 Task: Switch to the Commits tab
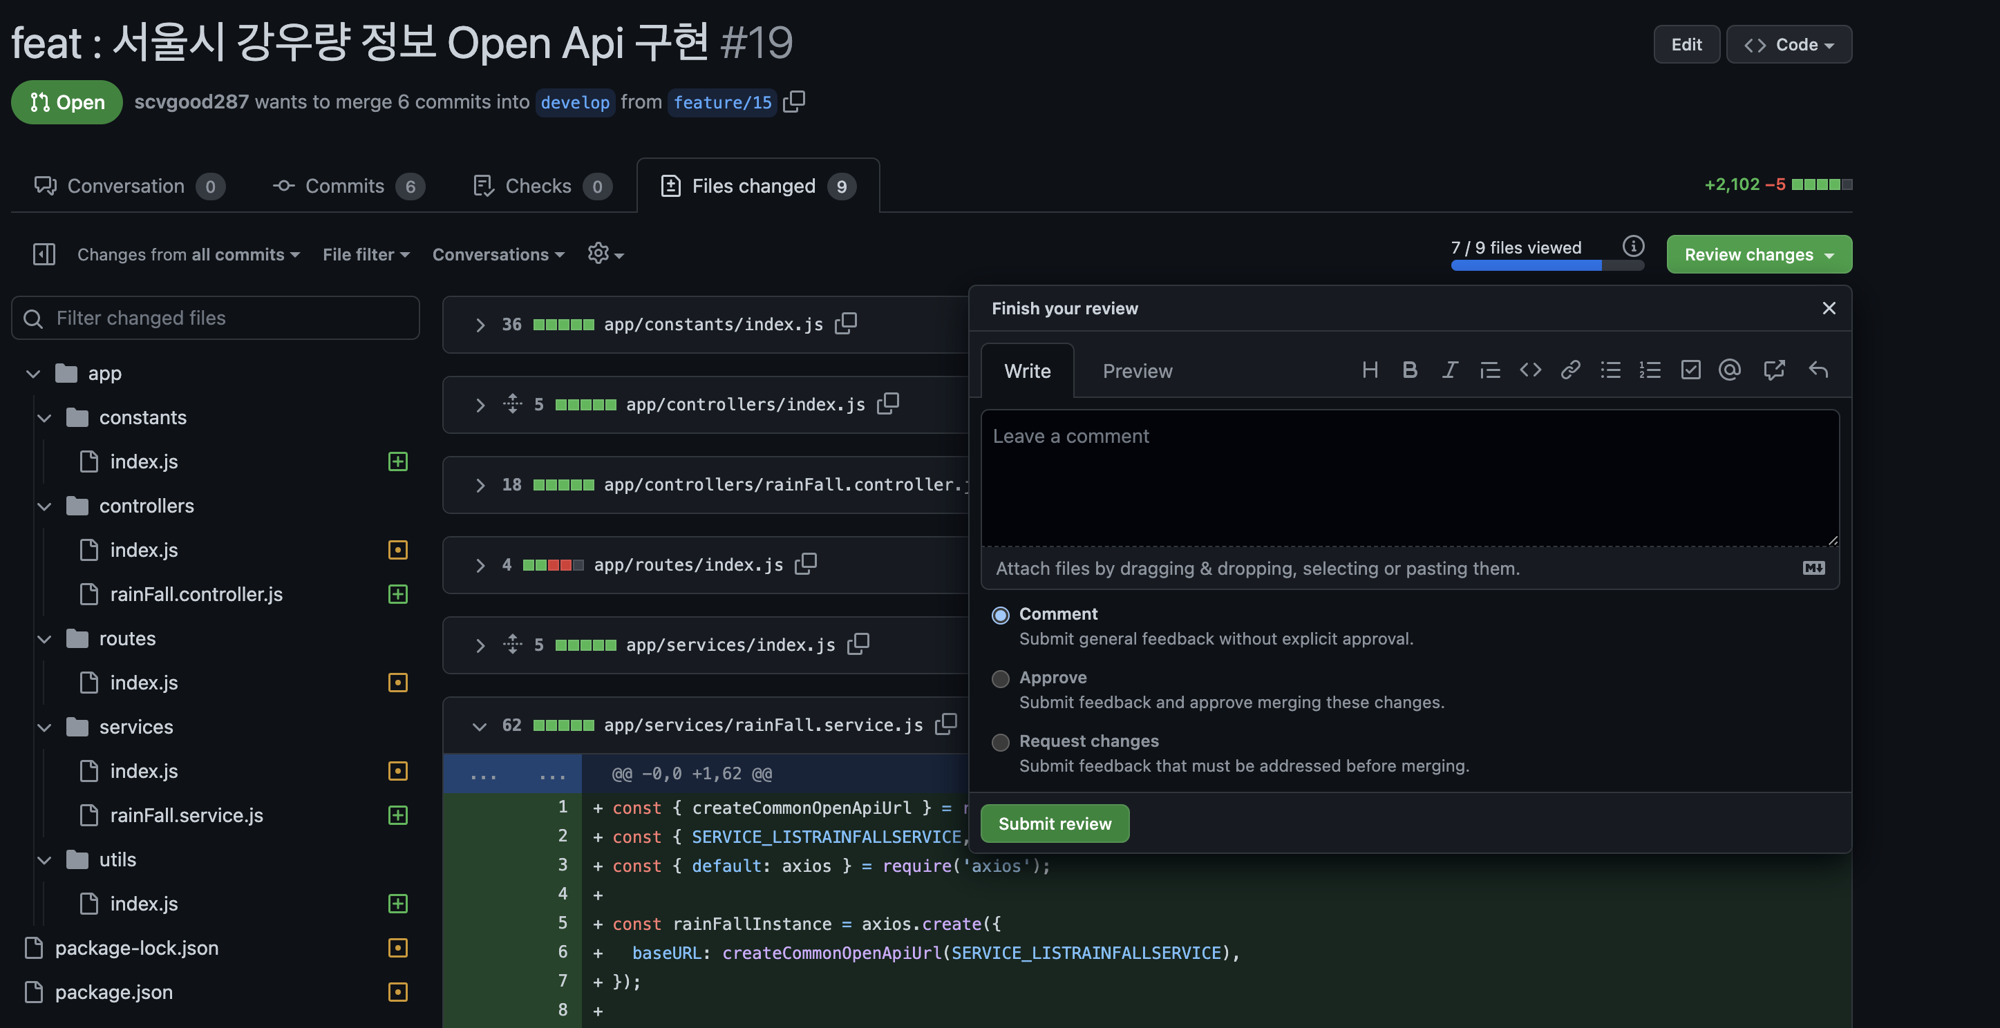coord(348,187)
